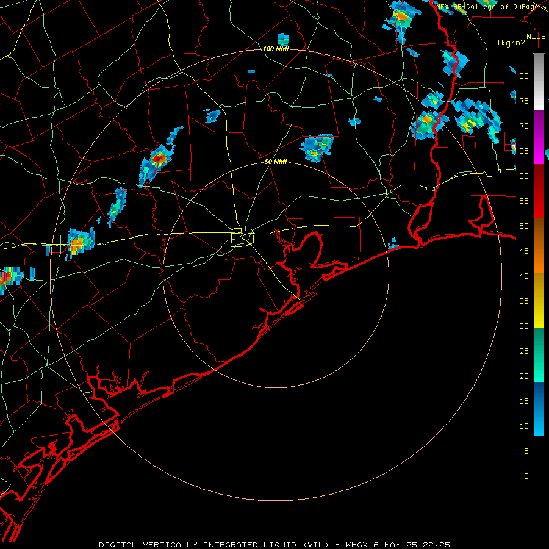Click the color scale value 60

[x=524, y=176]
